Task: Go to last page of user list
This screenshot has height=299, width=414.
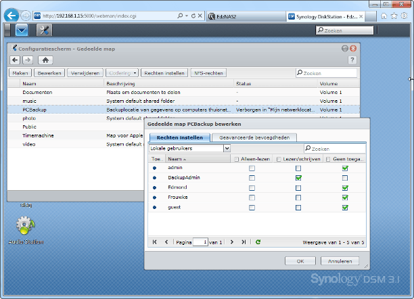Action: tap(244, 242)
